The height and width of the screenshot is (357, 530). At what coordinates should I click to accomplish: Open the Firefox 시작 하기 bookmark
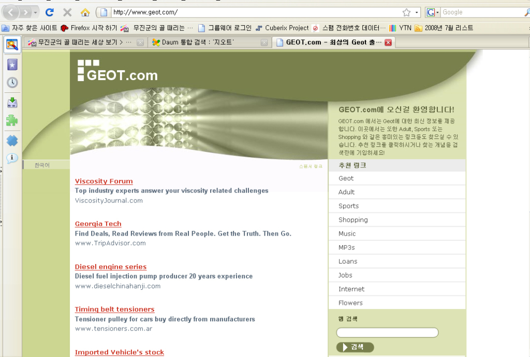point(89,28)
